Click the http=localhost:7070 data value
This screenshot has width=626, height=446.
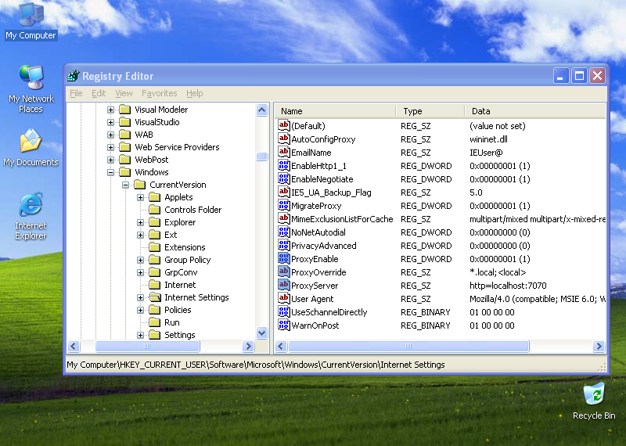(x=508, y=286)
